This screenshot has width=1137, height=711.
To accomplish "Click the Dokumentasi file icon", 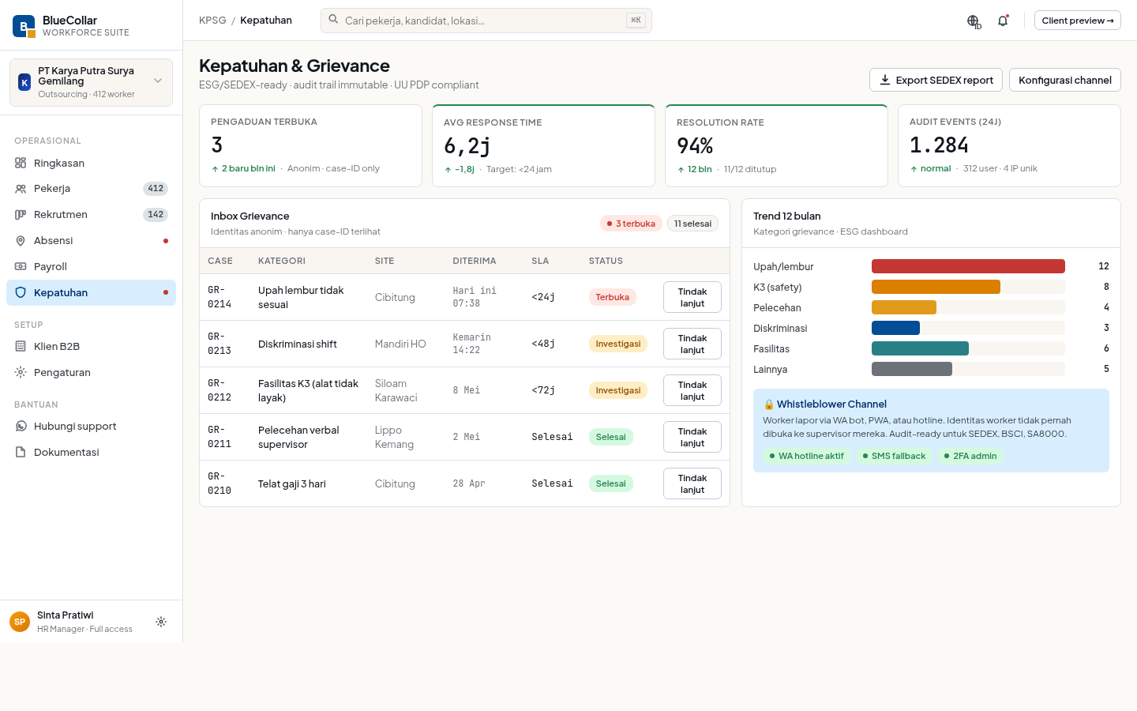I will tap(21, 452).
